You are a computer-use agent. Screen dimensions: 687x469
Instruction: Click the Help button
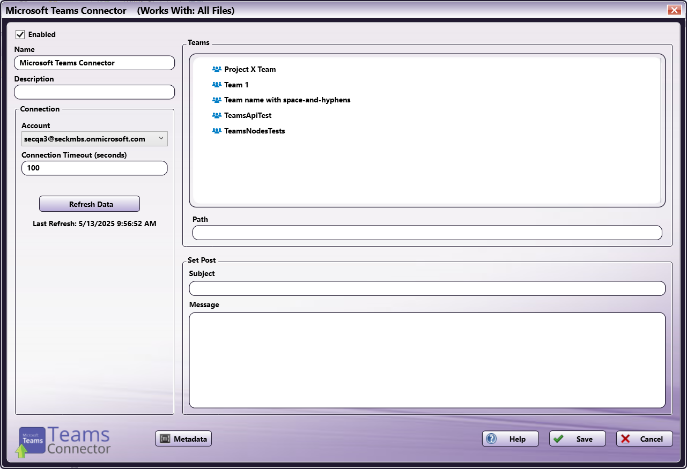pyautogui.click(x=511, y=438)
